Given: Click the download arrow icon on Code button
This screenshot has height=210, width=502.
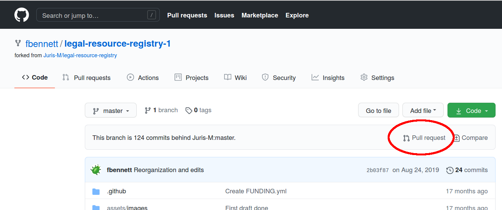Looking at the screenshot, I should coord(458,111).
